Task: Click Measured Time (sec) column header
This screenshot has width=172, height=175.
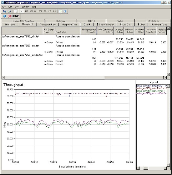Action: [x=150, y=31]
